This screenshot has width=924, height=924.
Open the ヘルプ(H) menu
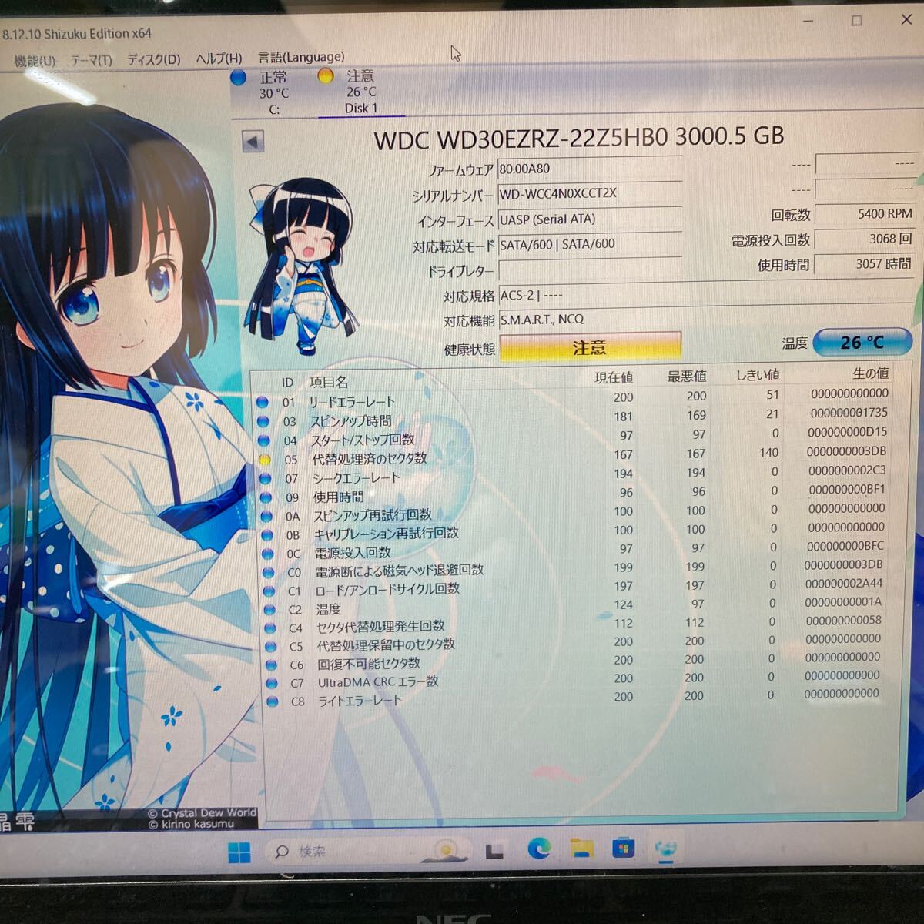pos(219,58)
